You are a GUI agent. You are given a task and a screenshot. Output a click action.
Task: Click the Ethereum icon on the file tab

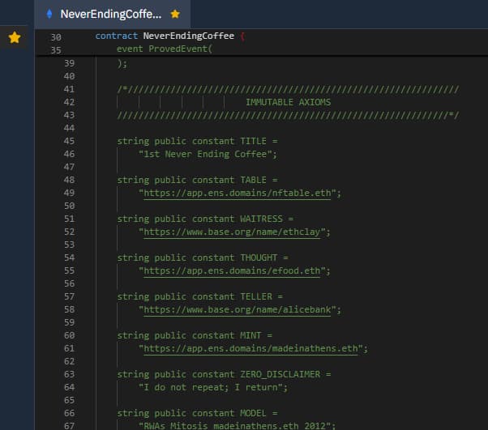49,14
